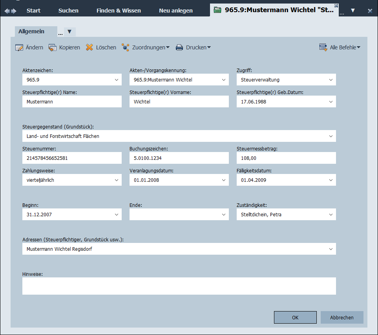The height and width of the screenshot is (335, 378).
Task: Open the Fälligkeitsdatum date picker
Action: 331,180
